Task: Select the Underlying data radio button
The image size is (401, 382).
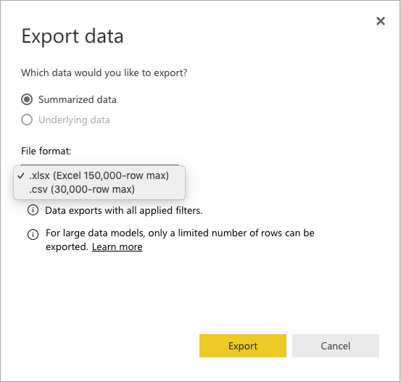Action: click(x=27, y=120)
